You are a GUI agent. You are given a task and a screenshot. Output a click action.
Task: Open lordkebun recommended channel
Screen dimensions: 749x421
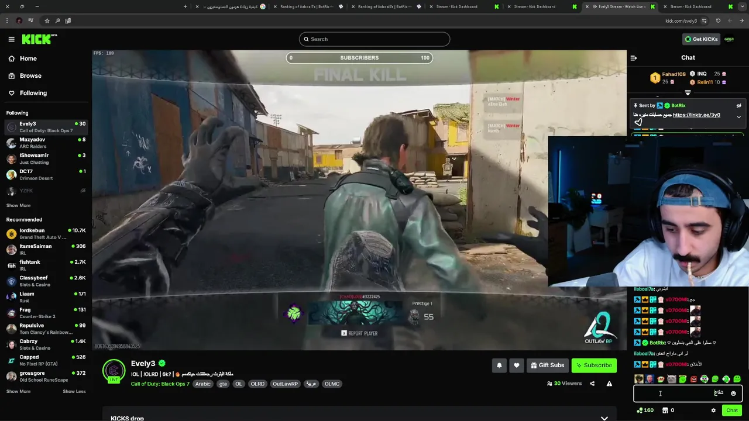(46, 234)
